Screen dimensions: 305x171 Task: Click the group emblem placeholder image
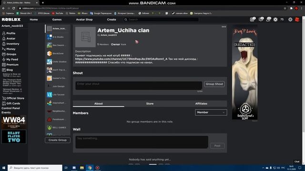(x=85, y=37)
